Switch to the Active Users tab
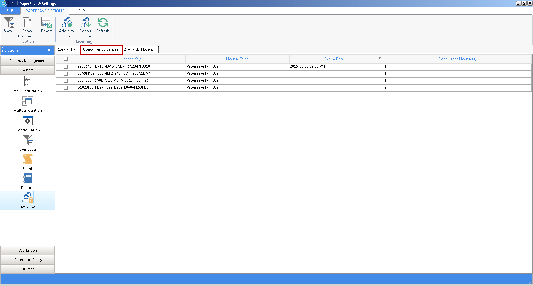This screenshot has width=533, height=286. (68, 50)
